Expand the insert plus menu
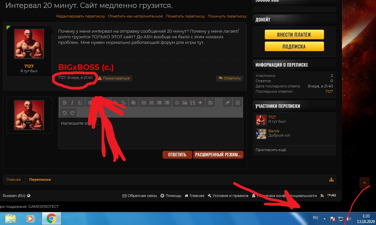Screen dimensions: 376x225 tap(200, 103)
